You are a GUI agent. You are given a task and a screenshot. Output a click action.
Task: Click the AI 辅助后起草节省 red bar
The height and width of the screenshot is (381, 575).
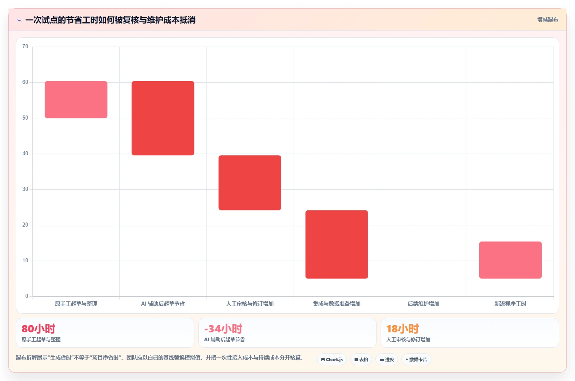pyautogui.click(x=163, y=118)
